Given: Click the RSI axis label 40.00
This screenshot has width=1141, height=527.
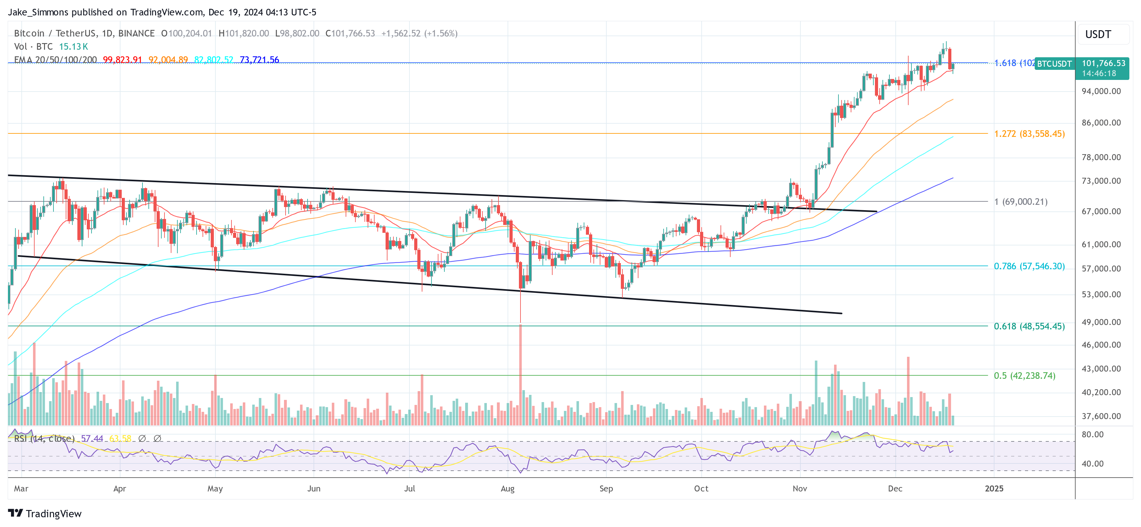Looking at the screenshot, I should (x=1092, y=464).
